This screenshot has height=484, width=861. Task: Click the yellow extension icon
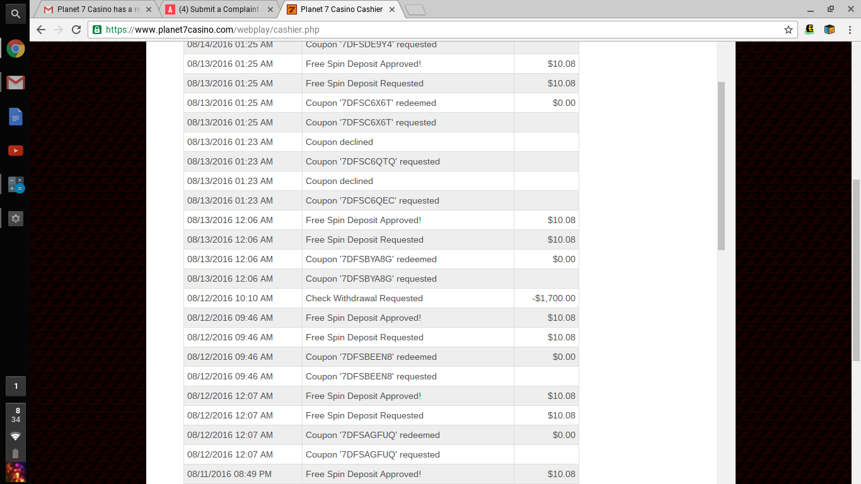(810, 30)
